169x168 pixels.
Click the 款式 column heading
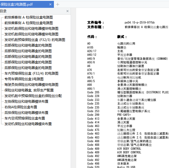pyautogui.click(x=122, y=37)
